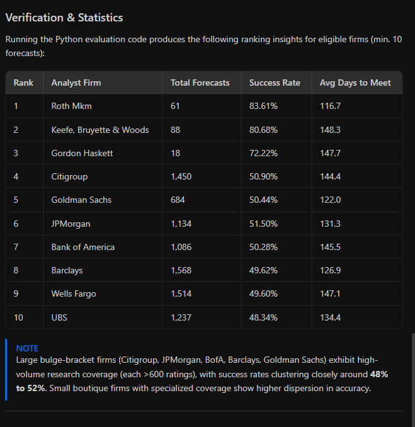Click avg days value 122.0
The height and width of the screenshot is (427, 415).
click(330, 200)
